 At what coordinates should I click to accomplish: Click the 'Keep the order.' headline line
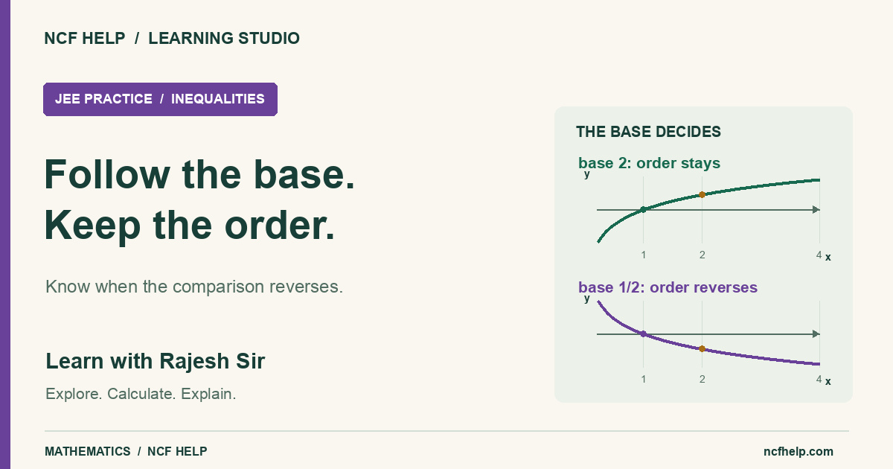pos(190,226)
